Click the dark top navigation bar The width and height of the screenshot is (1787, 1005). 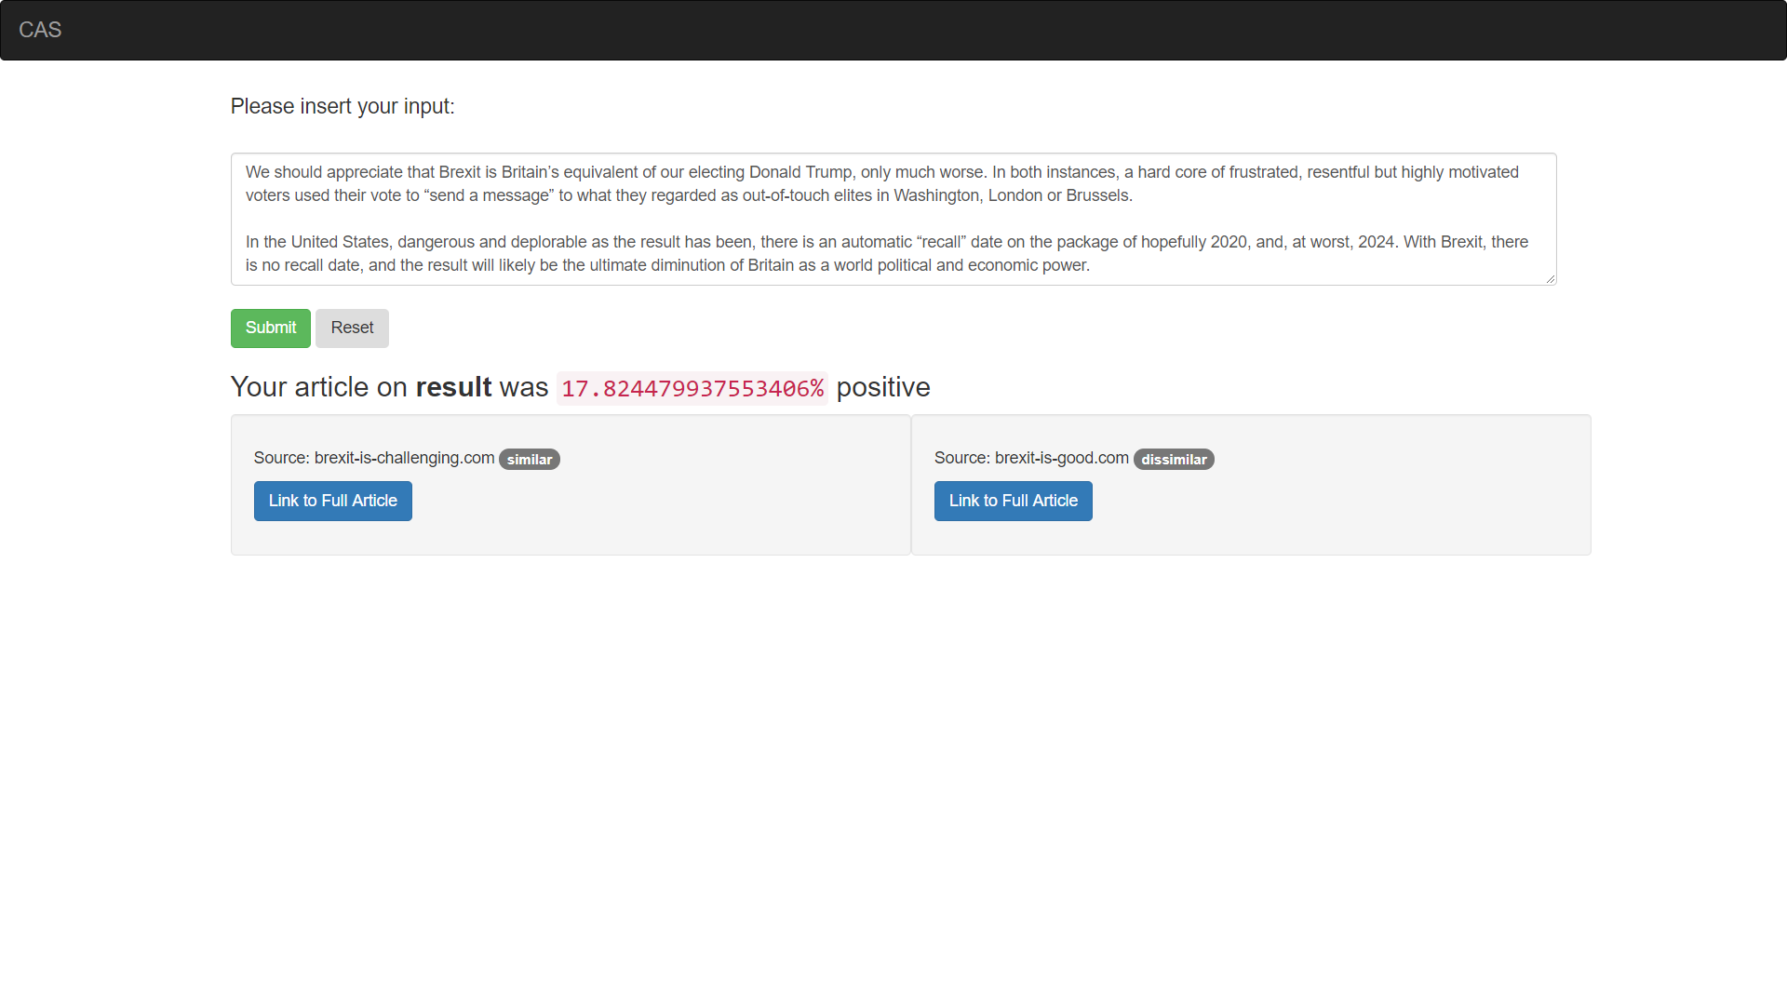(893, 30)
